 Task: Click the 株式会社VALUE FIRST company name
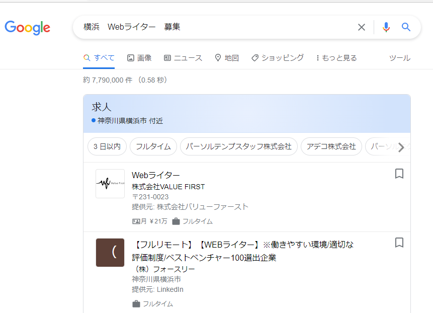pyautogui.click(x=168, y=187)
